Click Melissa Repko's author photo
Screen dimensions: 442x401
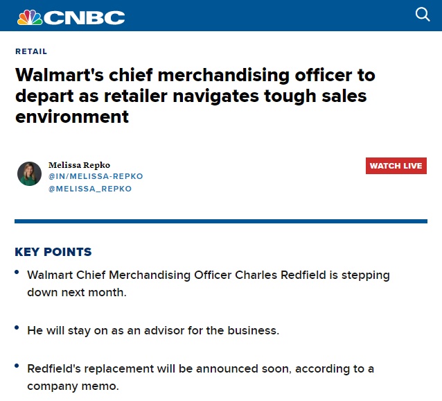coord(29,173)
